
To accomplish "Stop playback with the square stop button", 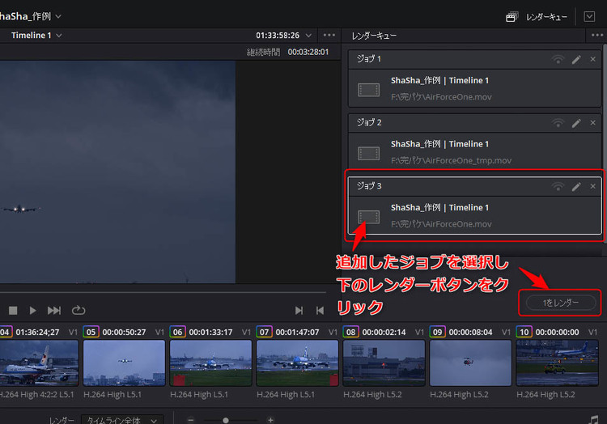I will coord(13,310).
